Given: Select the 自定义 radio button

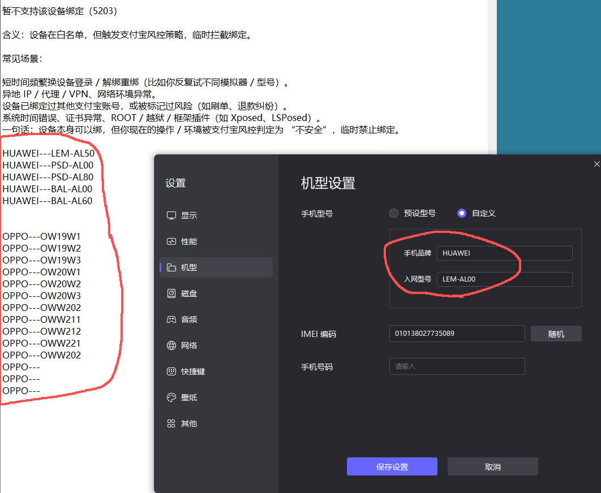Looking at the screenshot, I should point(462,213).
